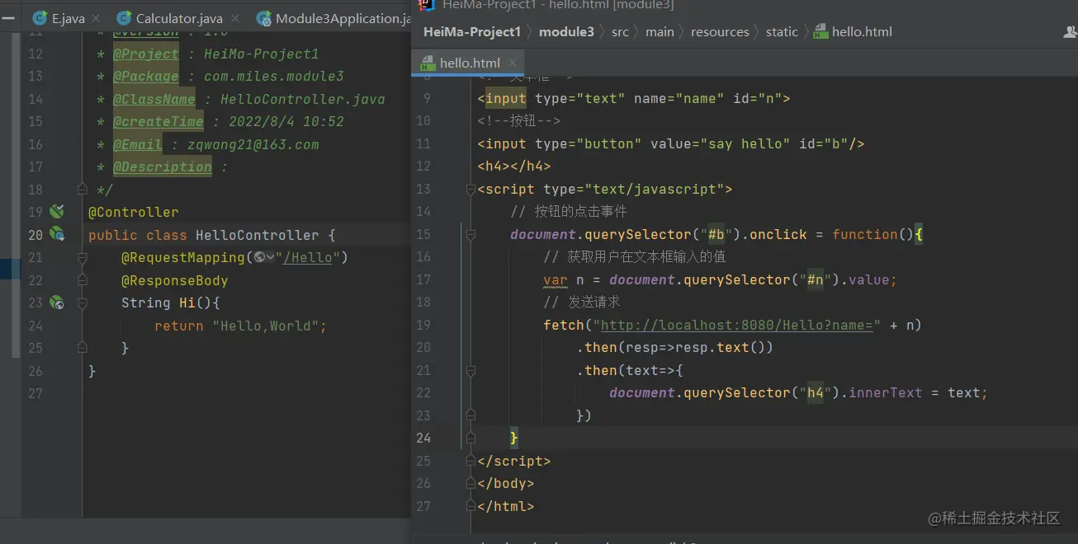The height and width of the screenshot is (544, 1078).
Task: Click the fetch call on line 19
Action: click(x=564, y=326)
